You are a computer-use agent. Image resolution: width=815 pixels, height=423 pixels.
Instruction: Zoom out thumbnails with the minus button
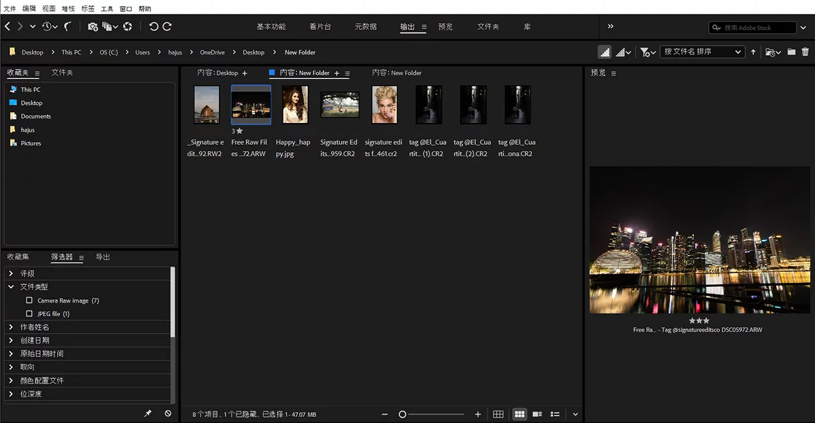click(x=385, y=414)
